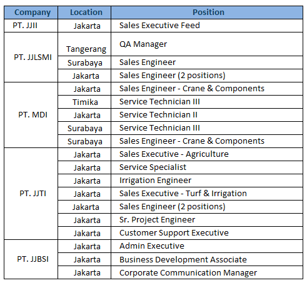
Task: Select the PT. JJBSI company cell
Action: pos(31,259)
